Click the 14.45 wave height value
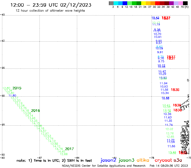 61,151
